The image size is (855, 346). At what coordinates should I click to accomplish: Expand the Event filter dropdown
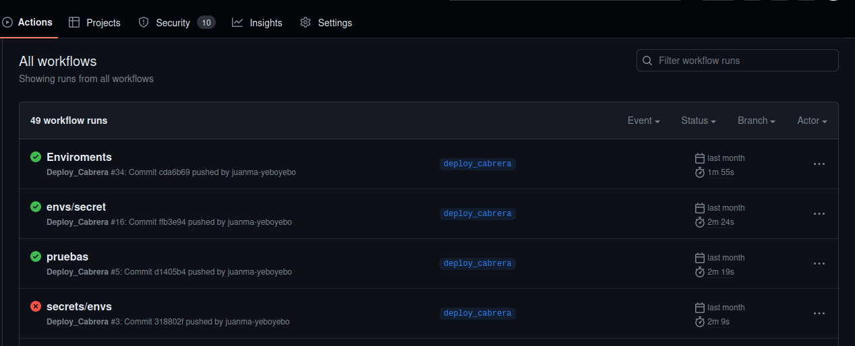point(643,120)
